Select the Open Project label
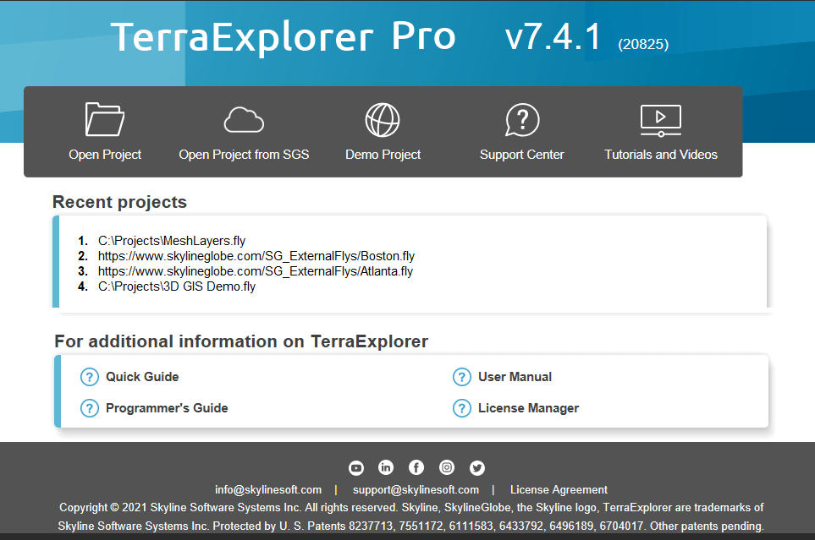815x540 pixels. pos(105,155)
